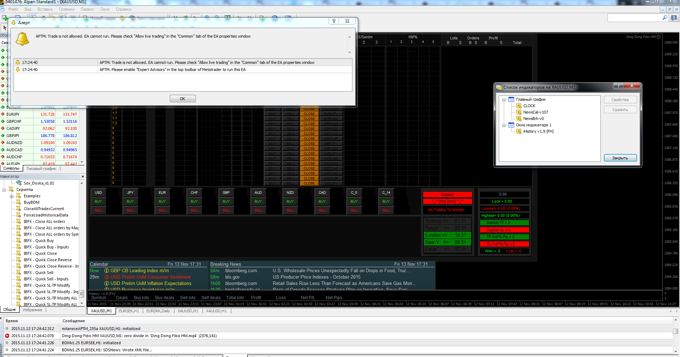Click the Alert message scroll up arrow
This screenshot has height=357, width=680.
[350, 37]
